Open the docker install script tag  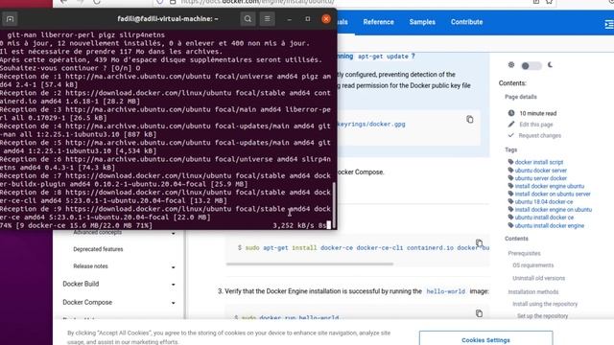[539, 162]
